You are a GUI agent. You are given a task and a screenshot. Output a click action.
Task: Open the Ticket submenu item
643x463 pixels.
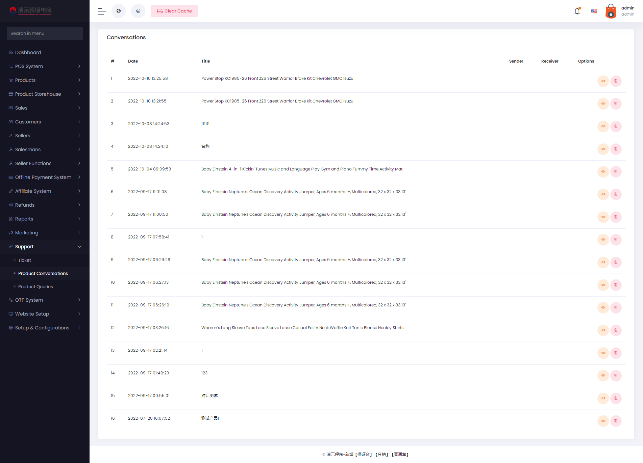[x=45, y=260]
